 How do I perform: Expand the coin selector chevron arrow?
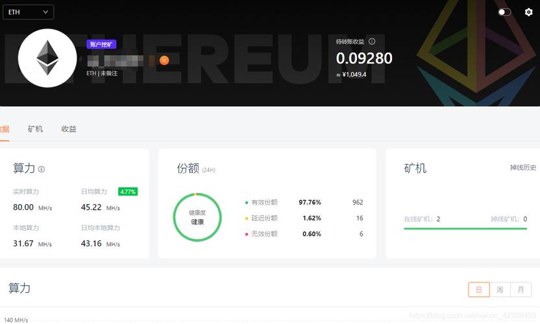pos(45,12)
